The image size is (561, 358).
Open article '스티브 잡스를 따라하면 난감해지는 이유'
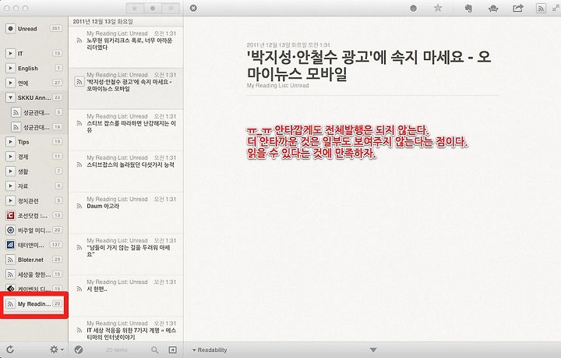click(x=126, y=130)
